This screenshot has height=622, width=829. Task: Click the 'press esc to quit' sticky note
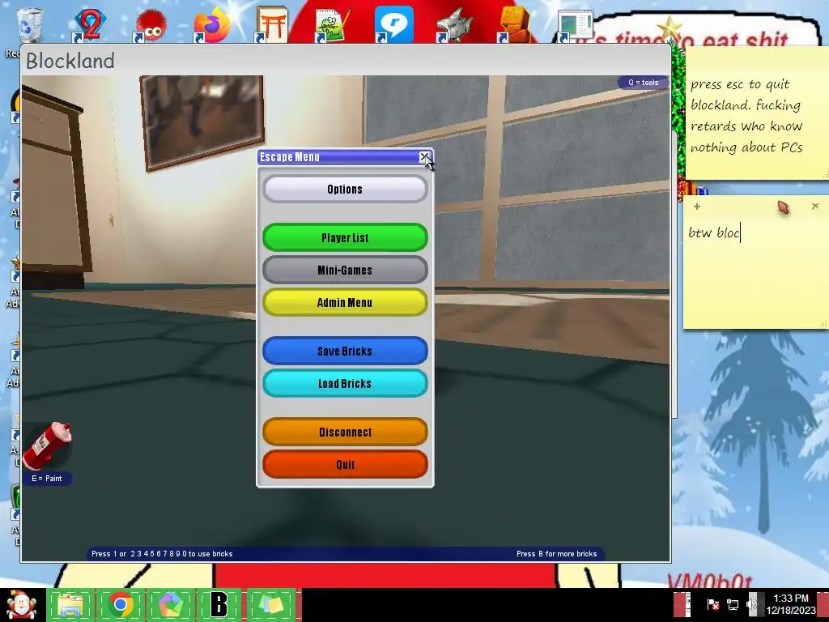757,113
